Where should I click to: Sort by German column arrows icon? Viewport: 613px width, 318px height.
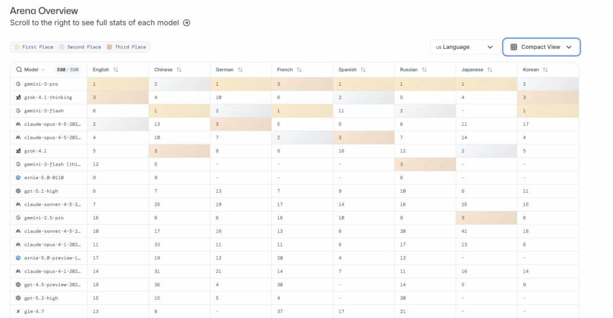point(240,70)
